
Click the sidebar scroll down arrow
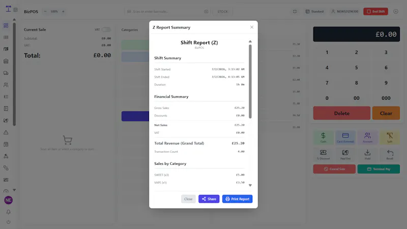(x=14, y=190)
